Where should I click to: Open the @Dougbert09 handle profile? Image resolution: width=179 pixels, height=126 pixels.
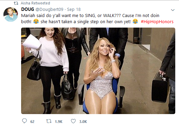point(49,10)
